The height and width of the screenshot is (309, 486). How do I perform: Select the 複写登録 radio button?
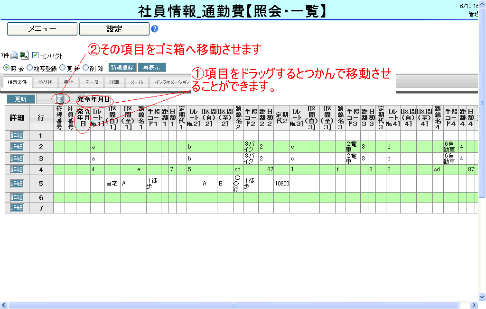[30, 68]
